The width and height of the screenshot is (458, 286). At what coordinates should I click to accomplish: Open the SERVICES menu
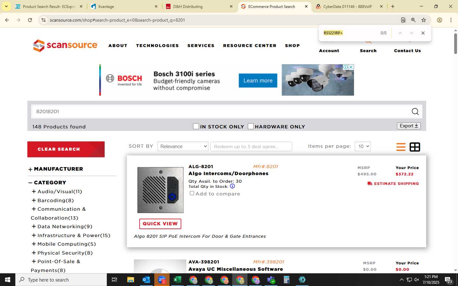pyautogui.click(x=201, y=45)
